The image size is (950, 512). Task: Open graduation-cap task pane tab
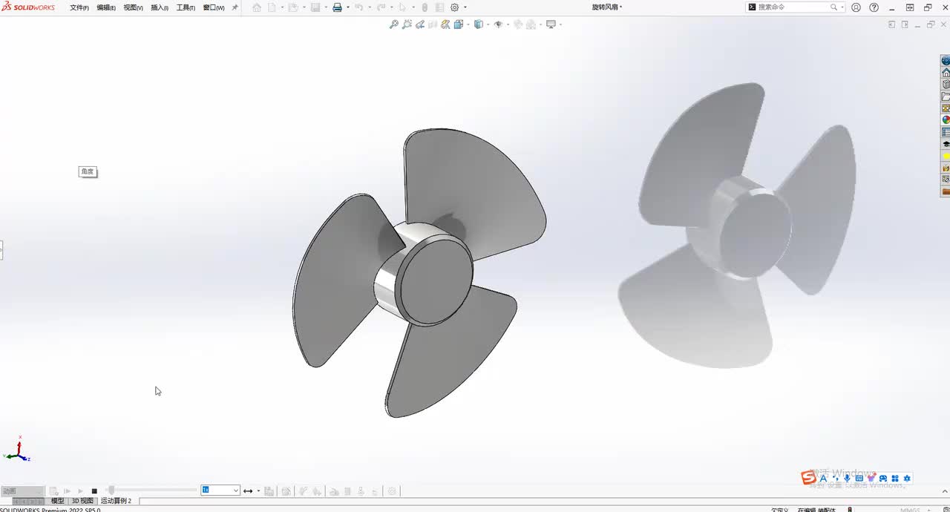[x=946, y=144]
